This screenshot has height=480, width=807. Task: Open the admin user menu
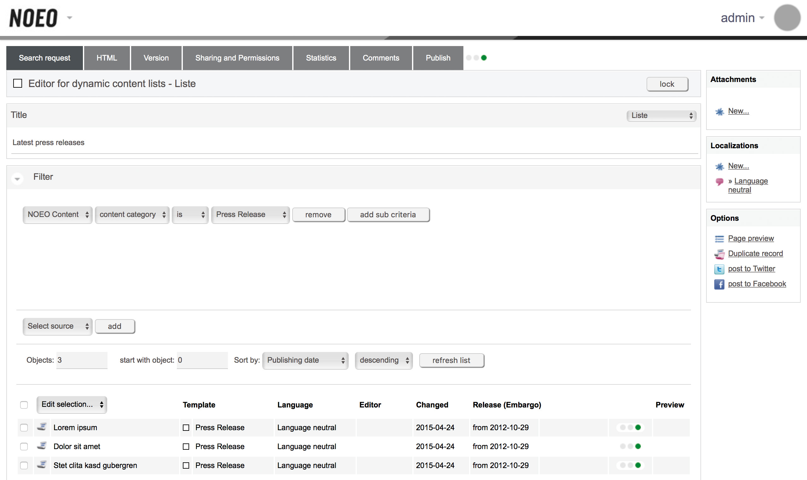click(742, 18)
